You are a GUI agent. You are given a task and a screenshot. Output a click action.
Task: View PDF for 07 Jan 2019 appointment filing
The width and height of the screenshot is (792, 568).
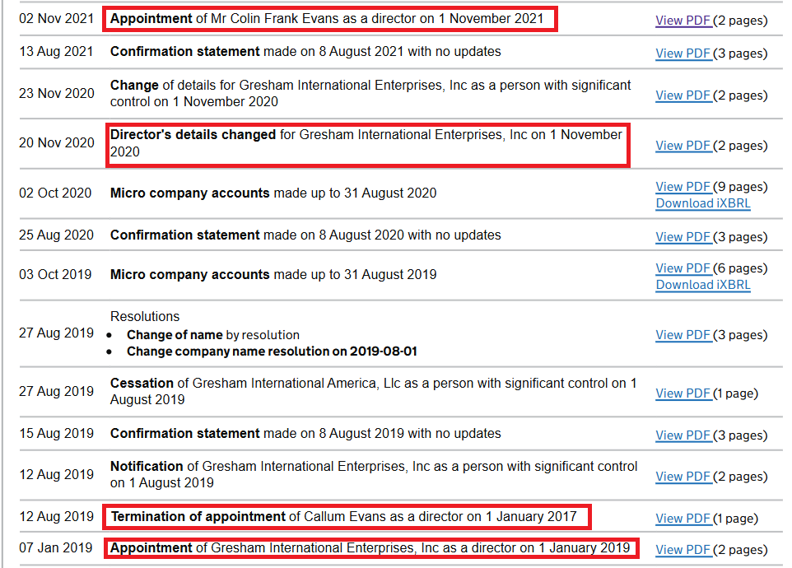683,550
